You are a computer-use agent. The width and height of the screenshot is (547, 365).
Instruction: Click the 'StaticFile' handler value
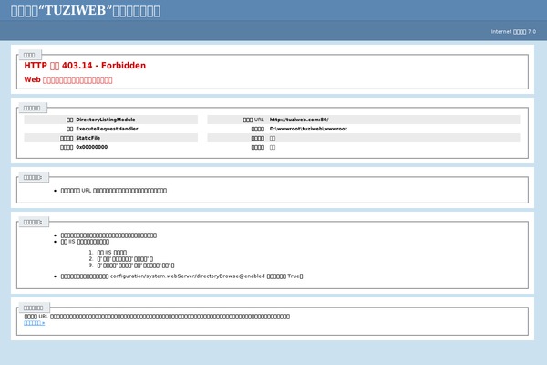[x=88, y=138]
